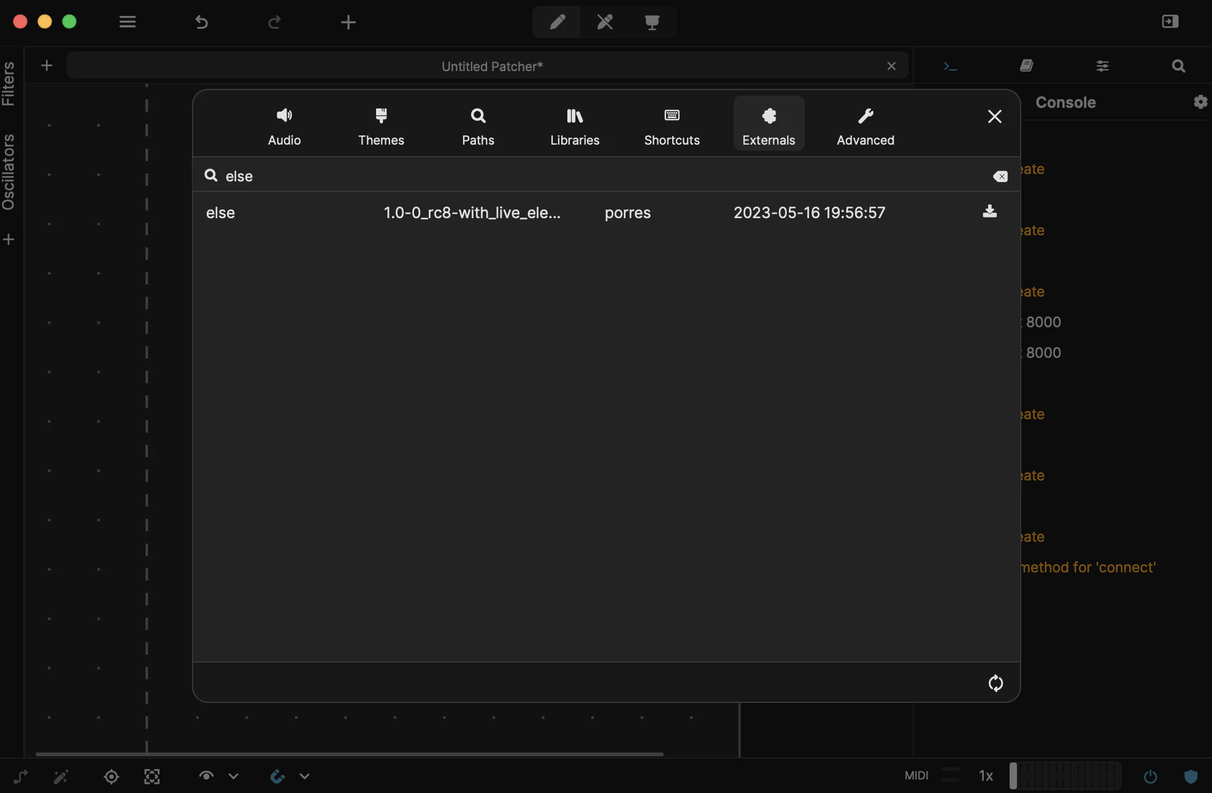
Task: Open the Shortcuts settings tab
Action: [x=672, y=124]
